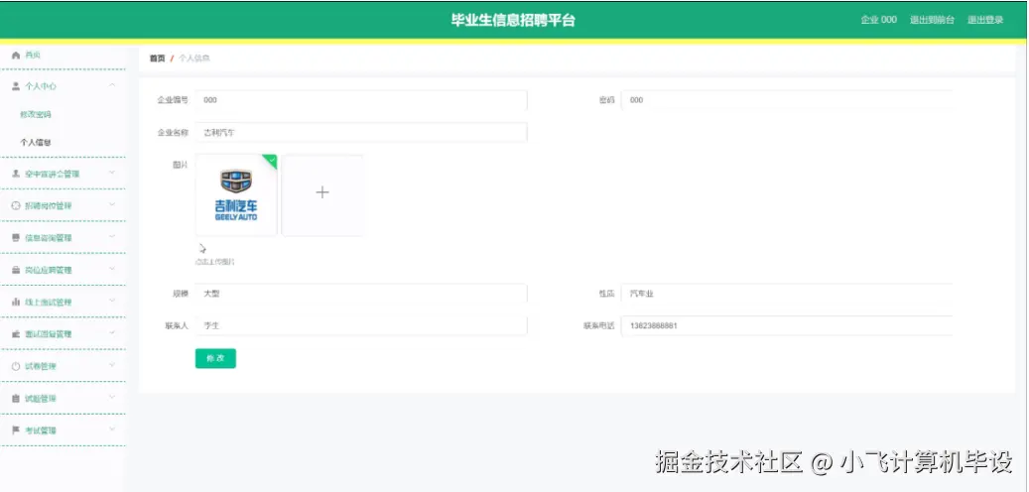The image size is (1029, 492).
Task: Click 退出登录 in the header
Action: coord(985,20)
